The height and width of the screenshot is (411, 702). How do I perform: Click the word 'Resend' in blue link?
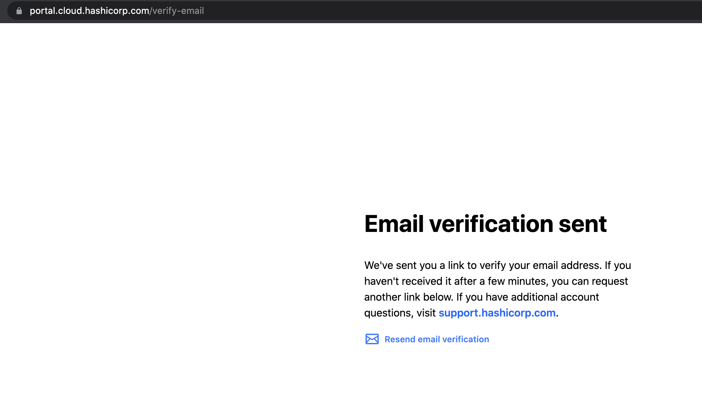click(x=400, y=339)
